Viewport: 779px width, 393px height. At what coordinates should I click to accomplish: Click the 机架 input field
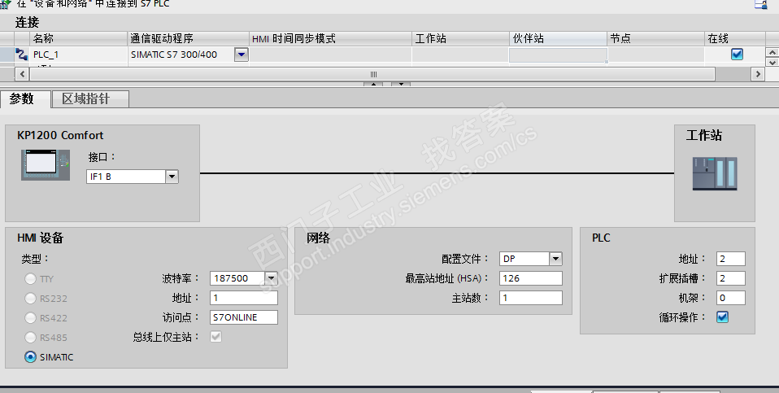pos(731,298)
